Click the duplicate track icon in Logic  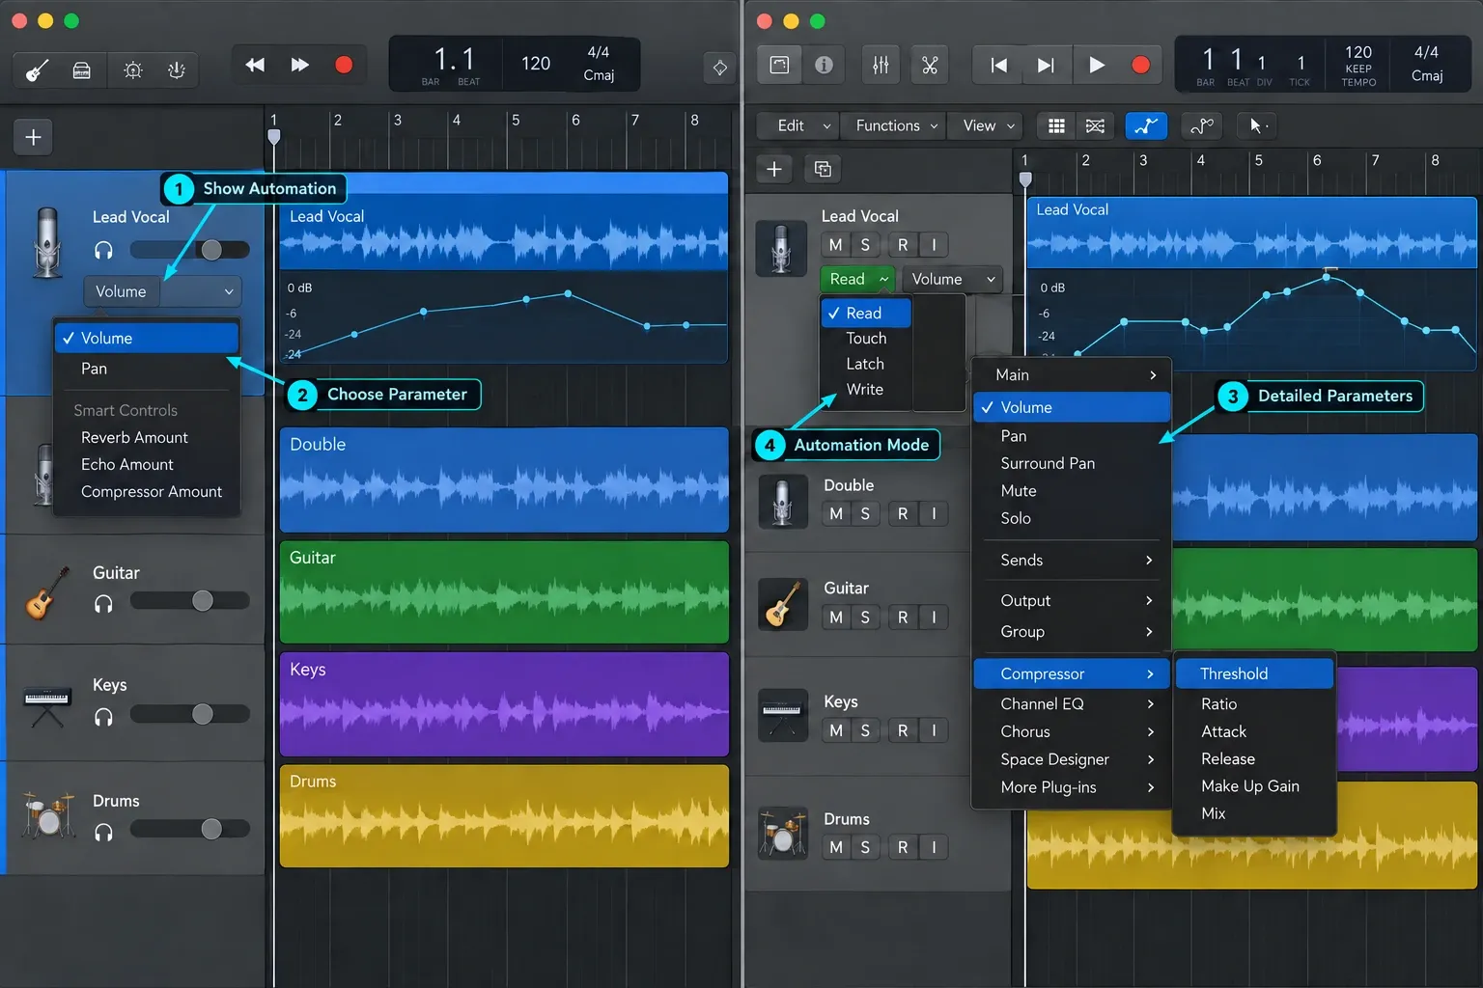point(823,169)
